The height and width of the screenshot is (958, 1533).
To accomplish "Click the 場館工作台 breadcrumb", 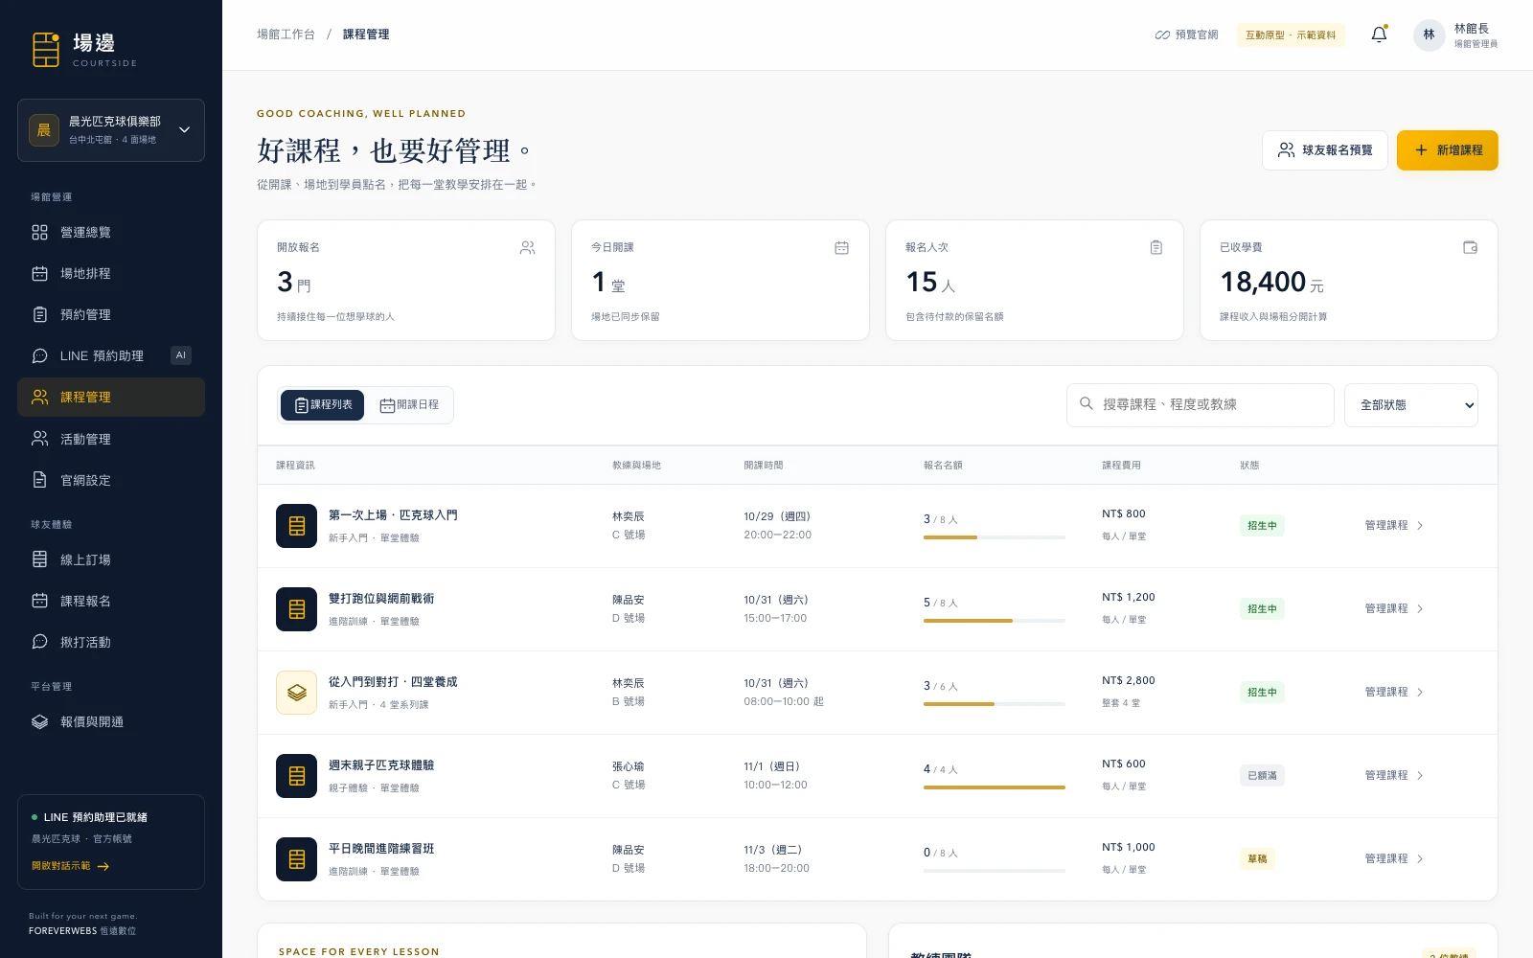I will point(286,34).
